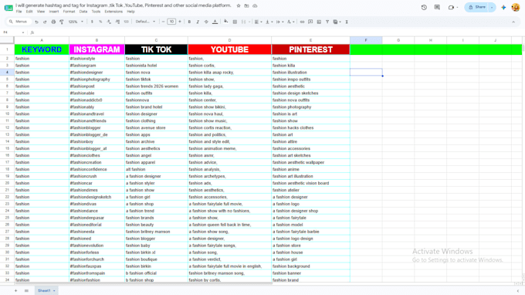Toggle strikethrough formatting

click(206, 22)
